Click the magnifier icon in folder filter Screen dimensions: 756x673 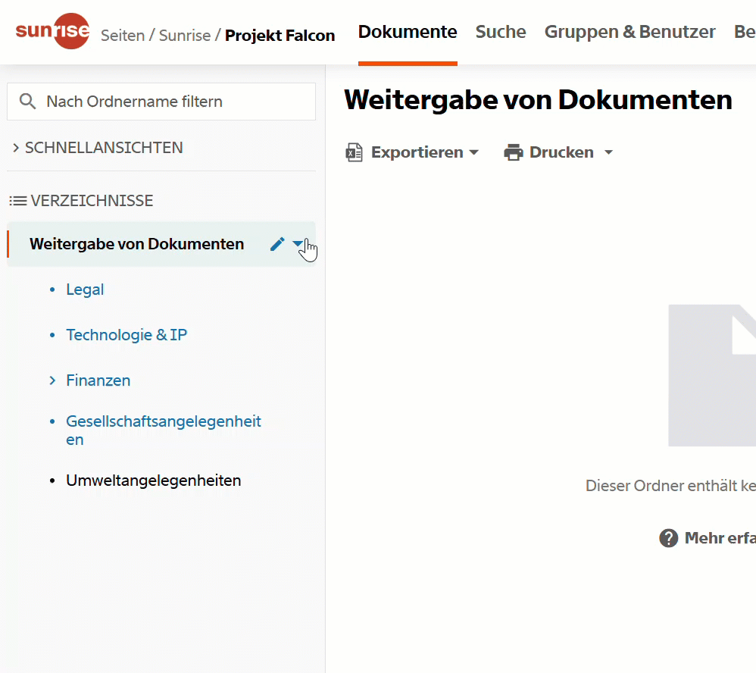27,102
